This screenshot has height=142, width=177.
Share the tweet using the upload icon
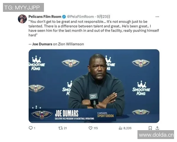tap(157, 128)
